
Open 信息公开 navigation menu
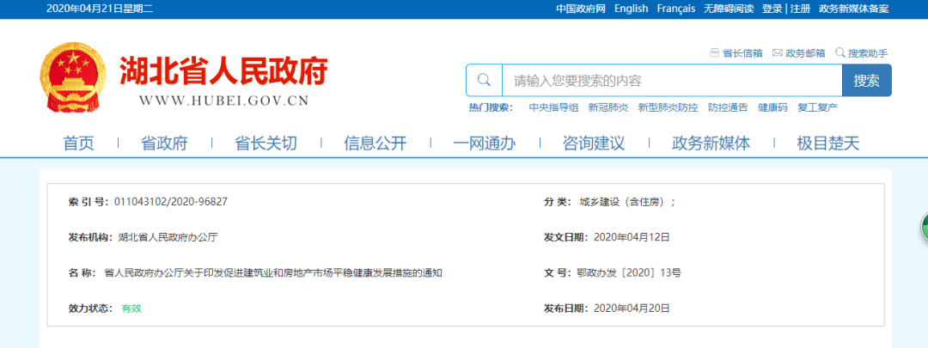[375, 143]
